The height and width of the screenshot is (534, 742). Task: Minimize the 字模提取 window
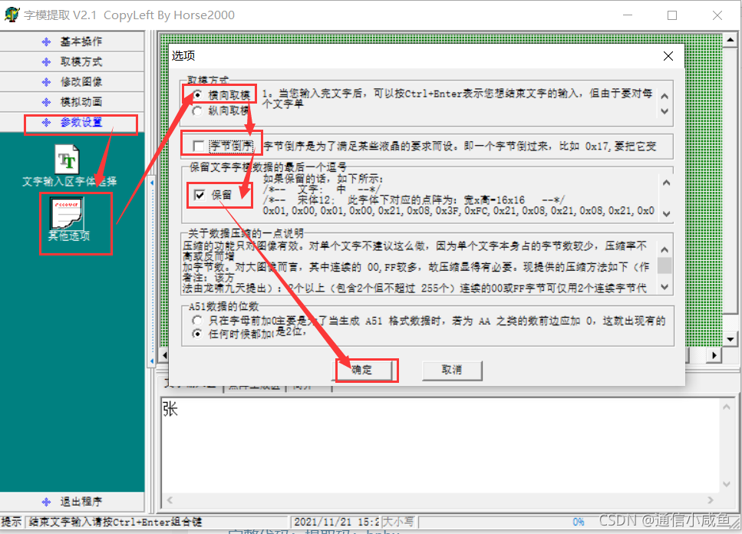coord(628,15)
